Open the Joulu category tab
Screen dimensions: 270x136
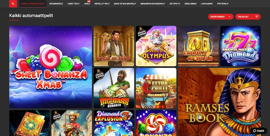(87, 4)
